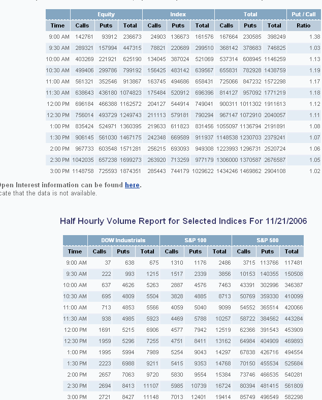Select equity calls value 561321

coord(84,81)
